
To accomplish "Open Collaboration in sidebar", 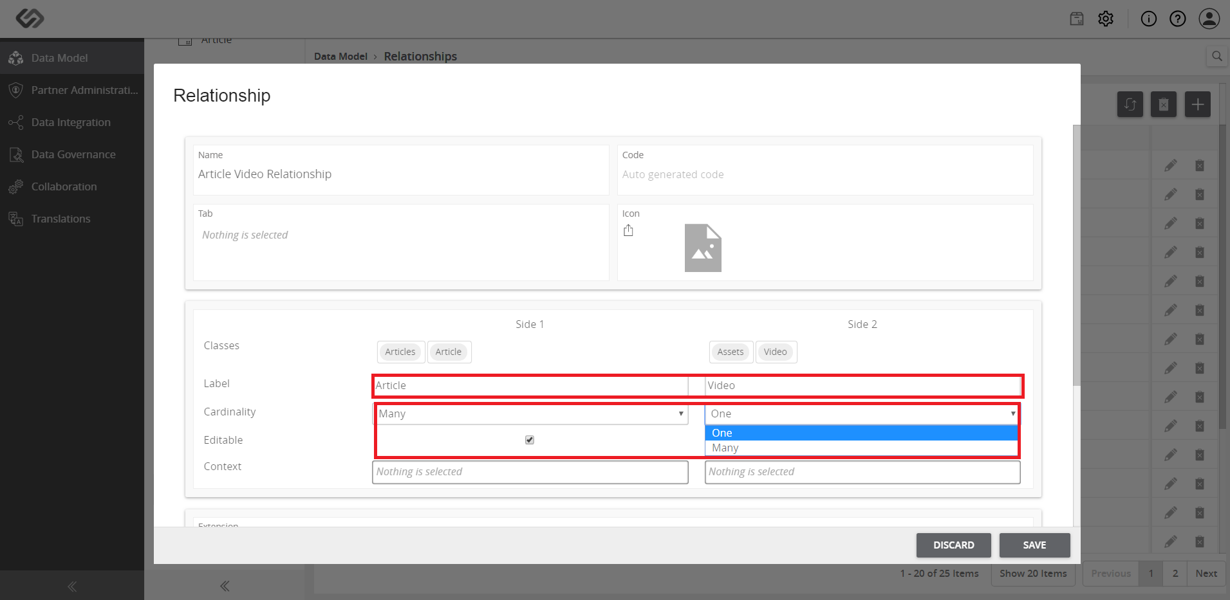I will tap(72, 186).
